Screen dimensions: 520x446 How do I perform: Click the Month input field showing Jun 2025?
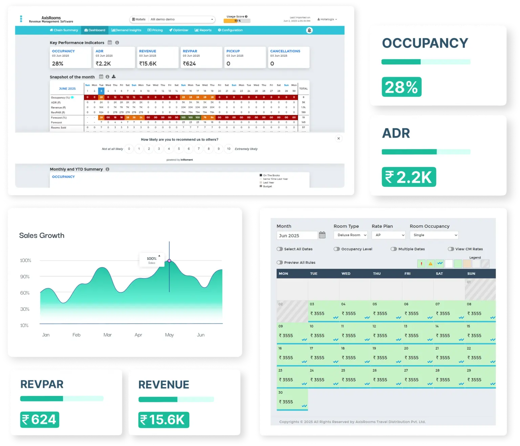click(297, 236)
